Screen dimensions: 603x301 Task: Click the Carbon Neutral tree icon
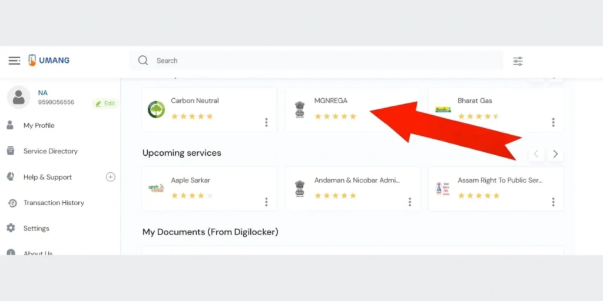(156, 109)
